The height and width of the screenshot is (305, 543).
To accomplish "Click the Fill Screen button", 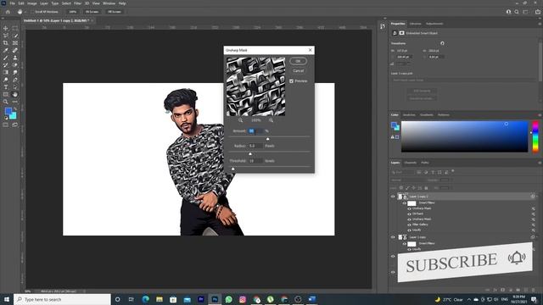I will 115,12.
